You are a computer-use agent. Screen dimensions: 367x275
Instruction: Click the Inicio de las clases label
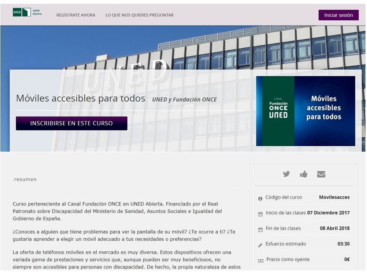(286, 213)
